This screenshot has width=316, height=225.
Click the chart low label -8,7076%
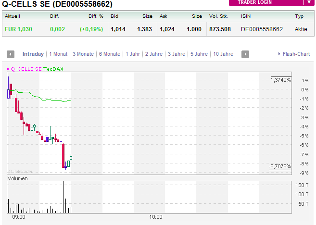coord(280,166)
